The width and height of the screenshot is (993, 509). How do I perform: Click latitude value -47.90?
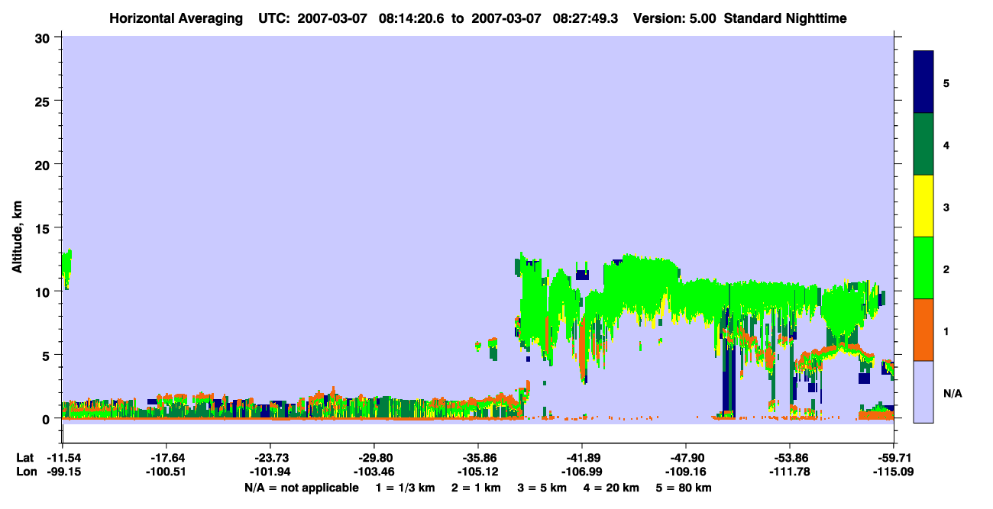click(x=686, y=458)
